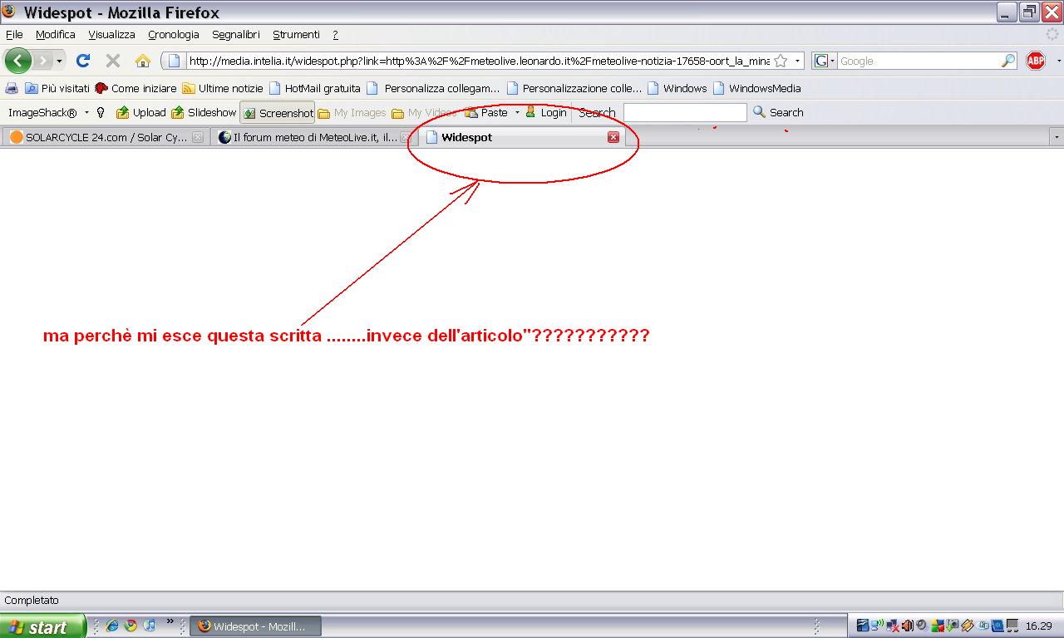This screenshot has width=1064, height=638.
Task: Click the Adblock Plus ABP icon
Action: pos(1035,61)
